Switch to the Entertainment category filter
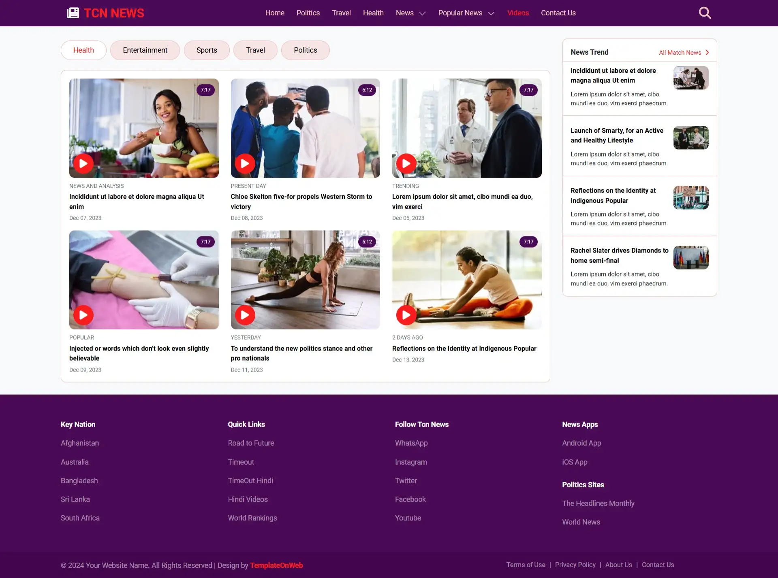The height and width of the screenshot is (578, 778). click(145, 50)
